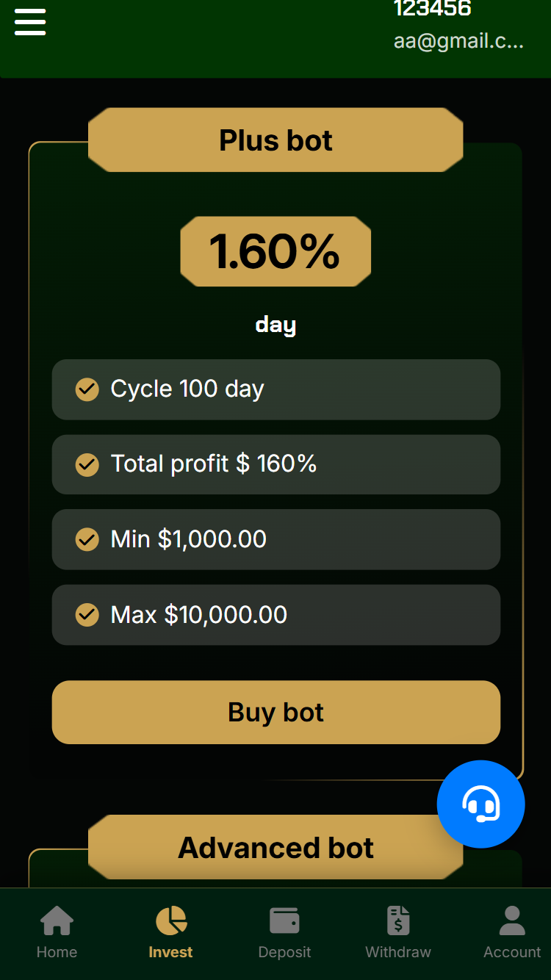Tap the Invest pie chart icon
551x980 pixels.
pos(170,920)
